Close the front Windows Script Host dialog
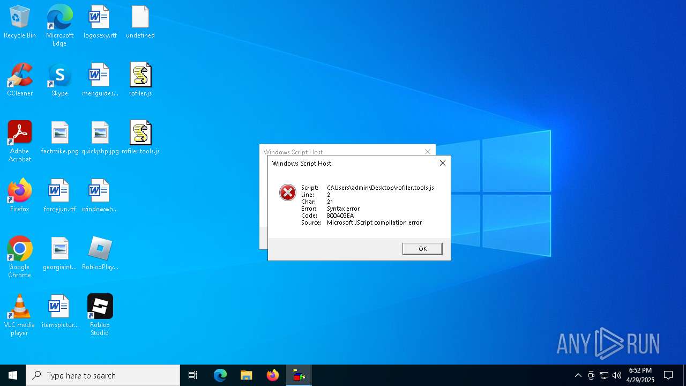The height and width of the screenshot is (386, 686). click(x=443, y=163)
